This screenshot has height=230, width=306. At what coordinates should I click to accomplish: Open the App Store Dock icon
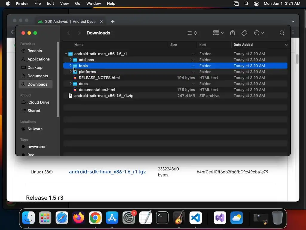click(112, 218)
